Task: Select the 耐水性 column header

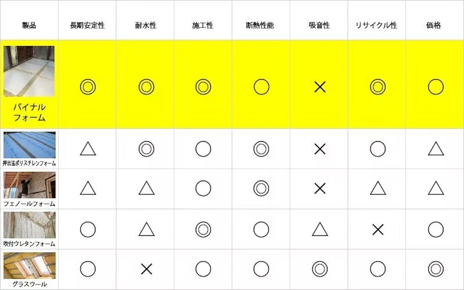Action: point(145,26)
